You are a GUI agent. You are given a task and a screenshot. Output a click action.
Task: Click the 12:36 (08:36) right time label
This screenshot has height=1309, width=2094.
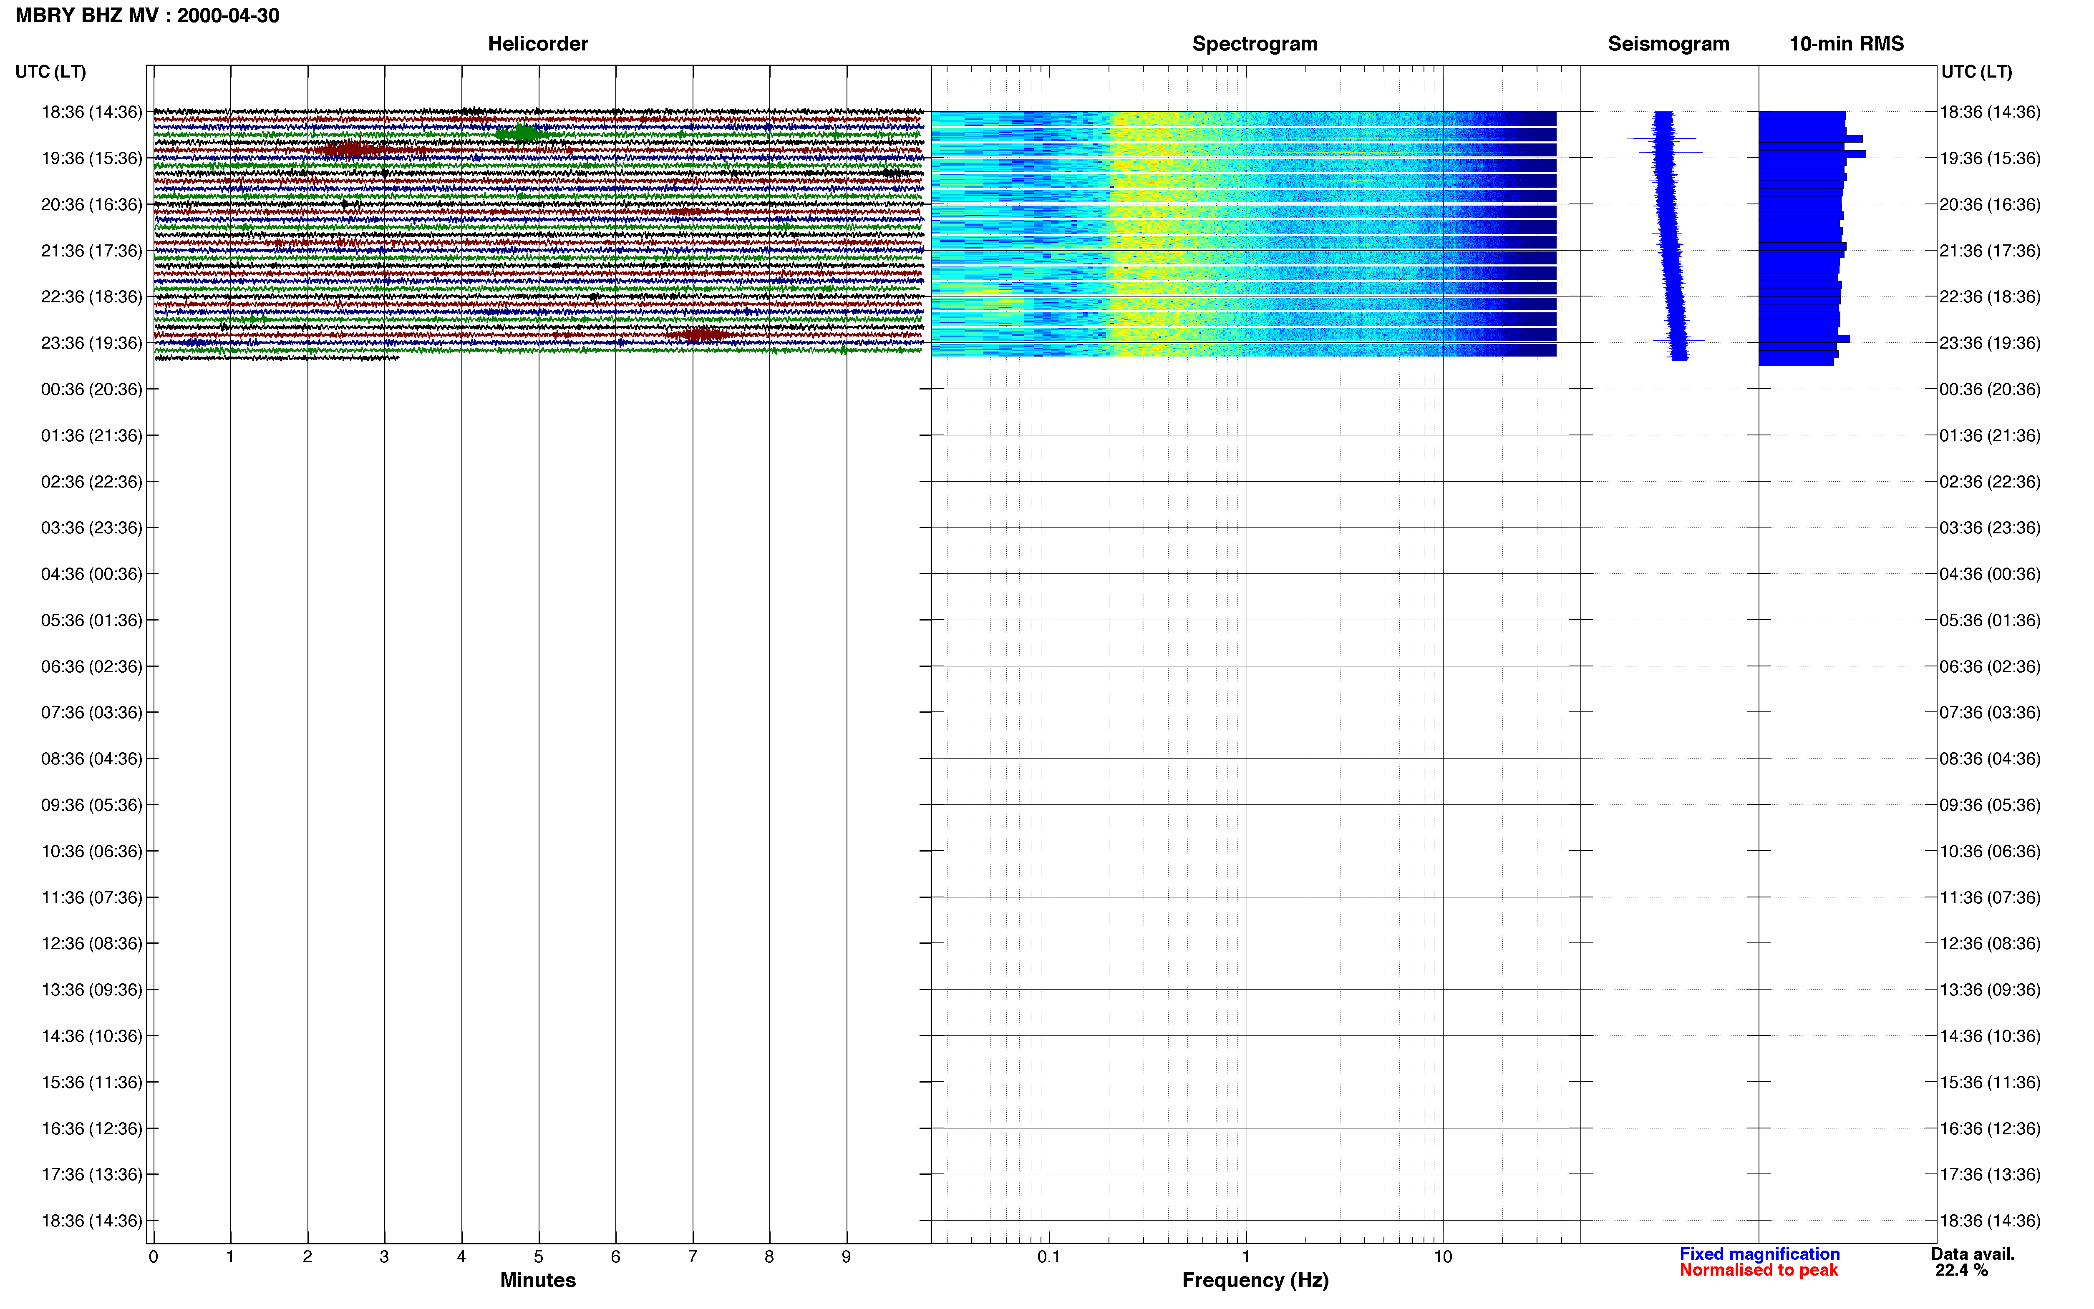click(1990, 944)
